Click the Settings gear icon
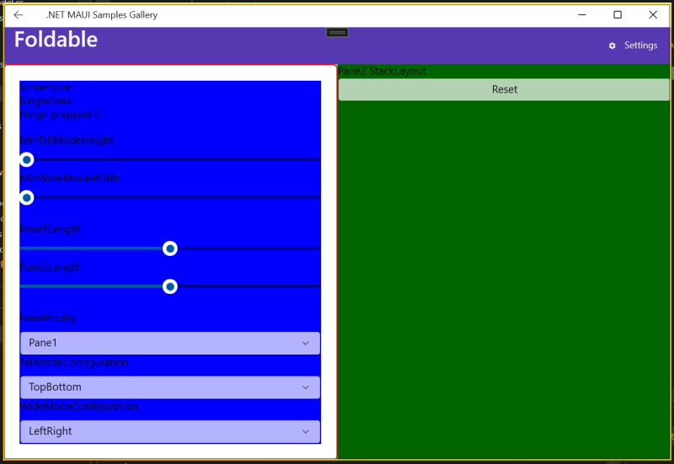Image resolution: width=674 pixels, height=464 pixels. (x=612, y=45)
